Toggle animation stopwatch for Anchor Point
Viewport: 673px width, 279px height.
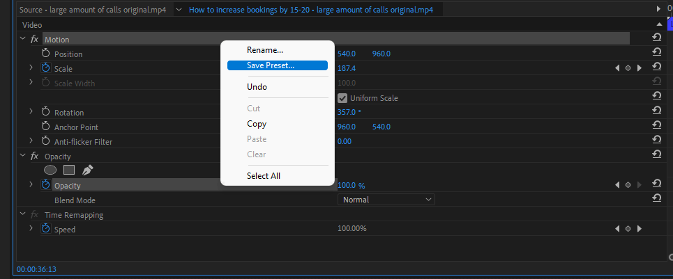pos(45,127)
